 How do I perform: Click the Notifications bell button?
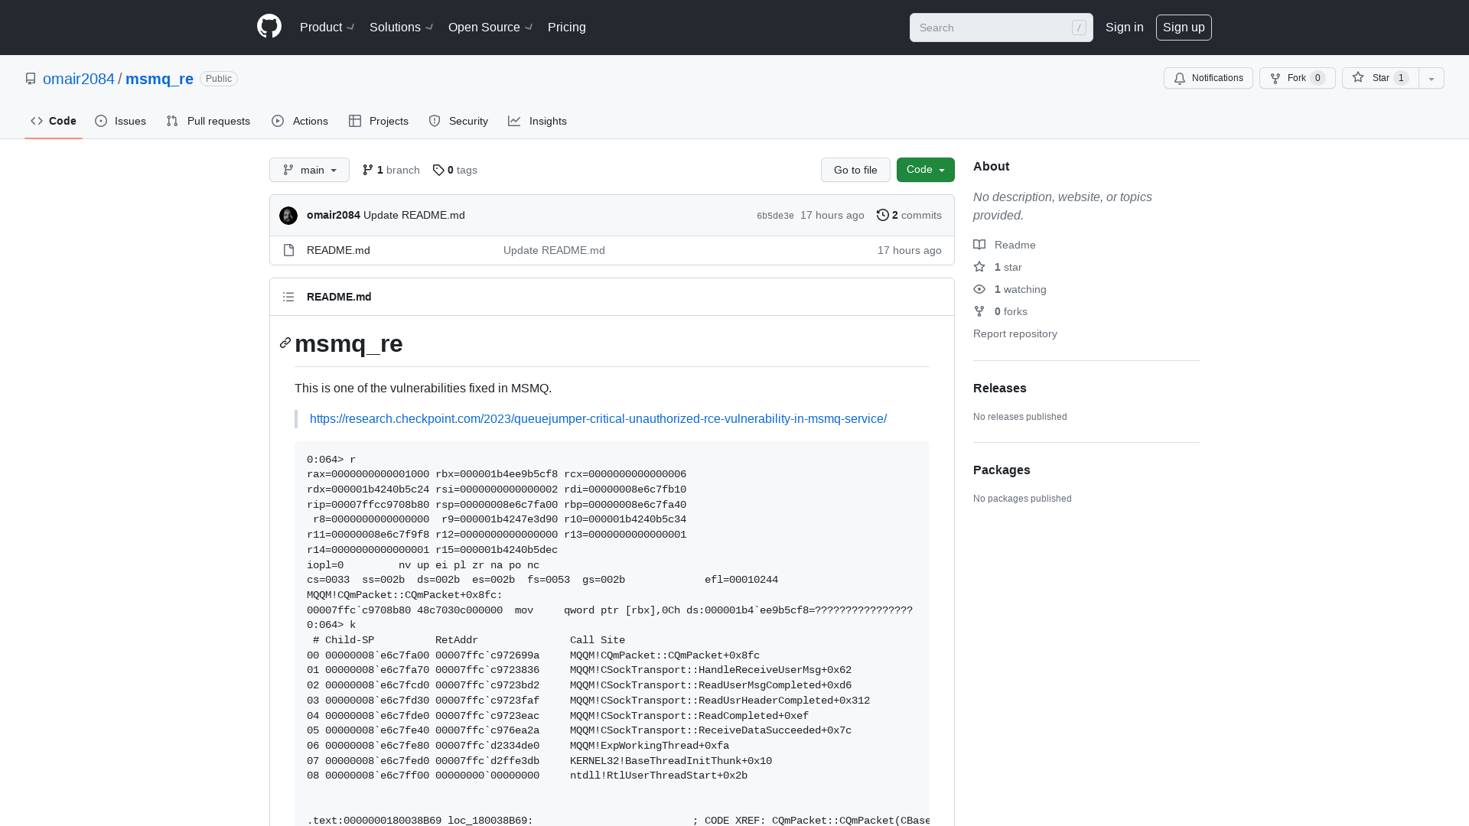pos(1208,78)
